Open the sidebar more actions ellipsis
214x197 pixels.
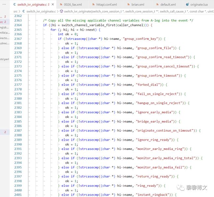(x=4, y=4)
